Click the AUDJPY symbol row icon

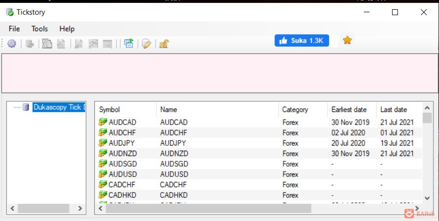click(x=103, y=143)
